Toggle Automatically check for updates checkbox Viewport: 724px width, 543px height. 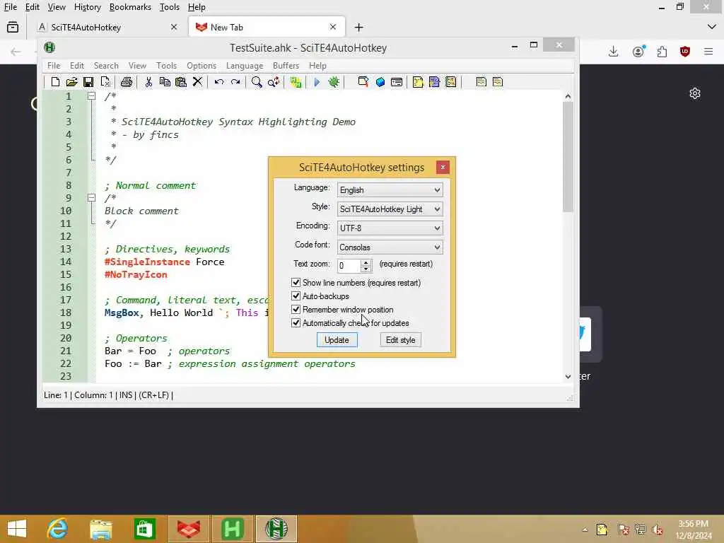click(x=296, y=322)
